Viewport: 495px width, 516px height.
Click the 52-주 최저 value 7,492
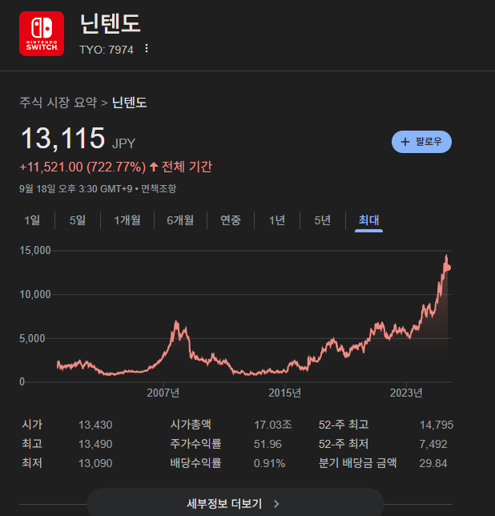[433, 444]
